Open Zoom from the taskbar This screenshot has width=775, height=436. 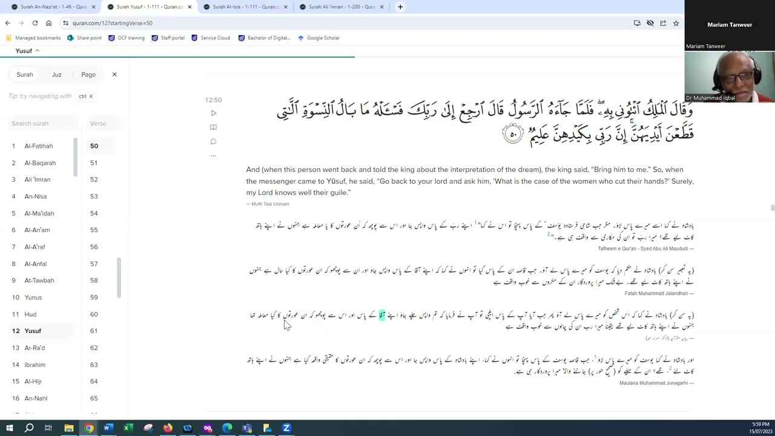(286, 428)
